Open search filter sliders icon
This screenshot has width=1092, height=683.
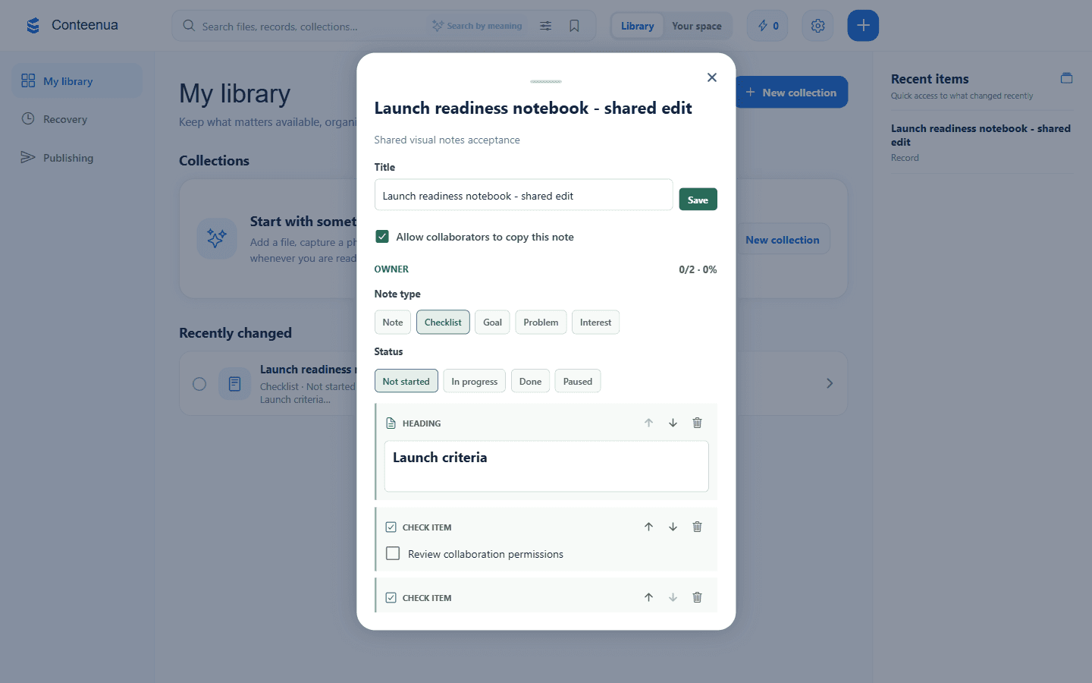click(x=545, y=26)
